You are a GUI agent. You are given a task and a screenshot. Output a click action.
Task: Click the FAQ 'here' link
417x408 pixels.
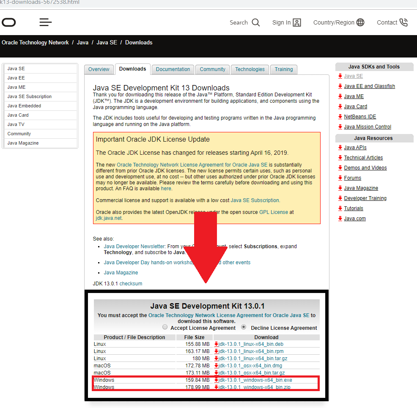[166, 189]
